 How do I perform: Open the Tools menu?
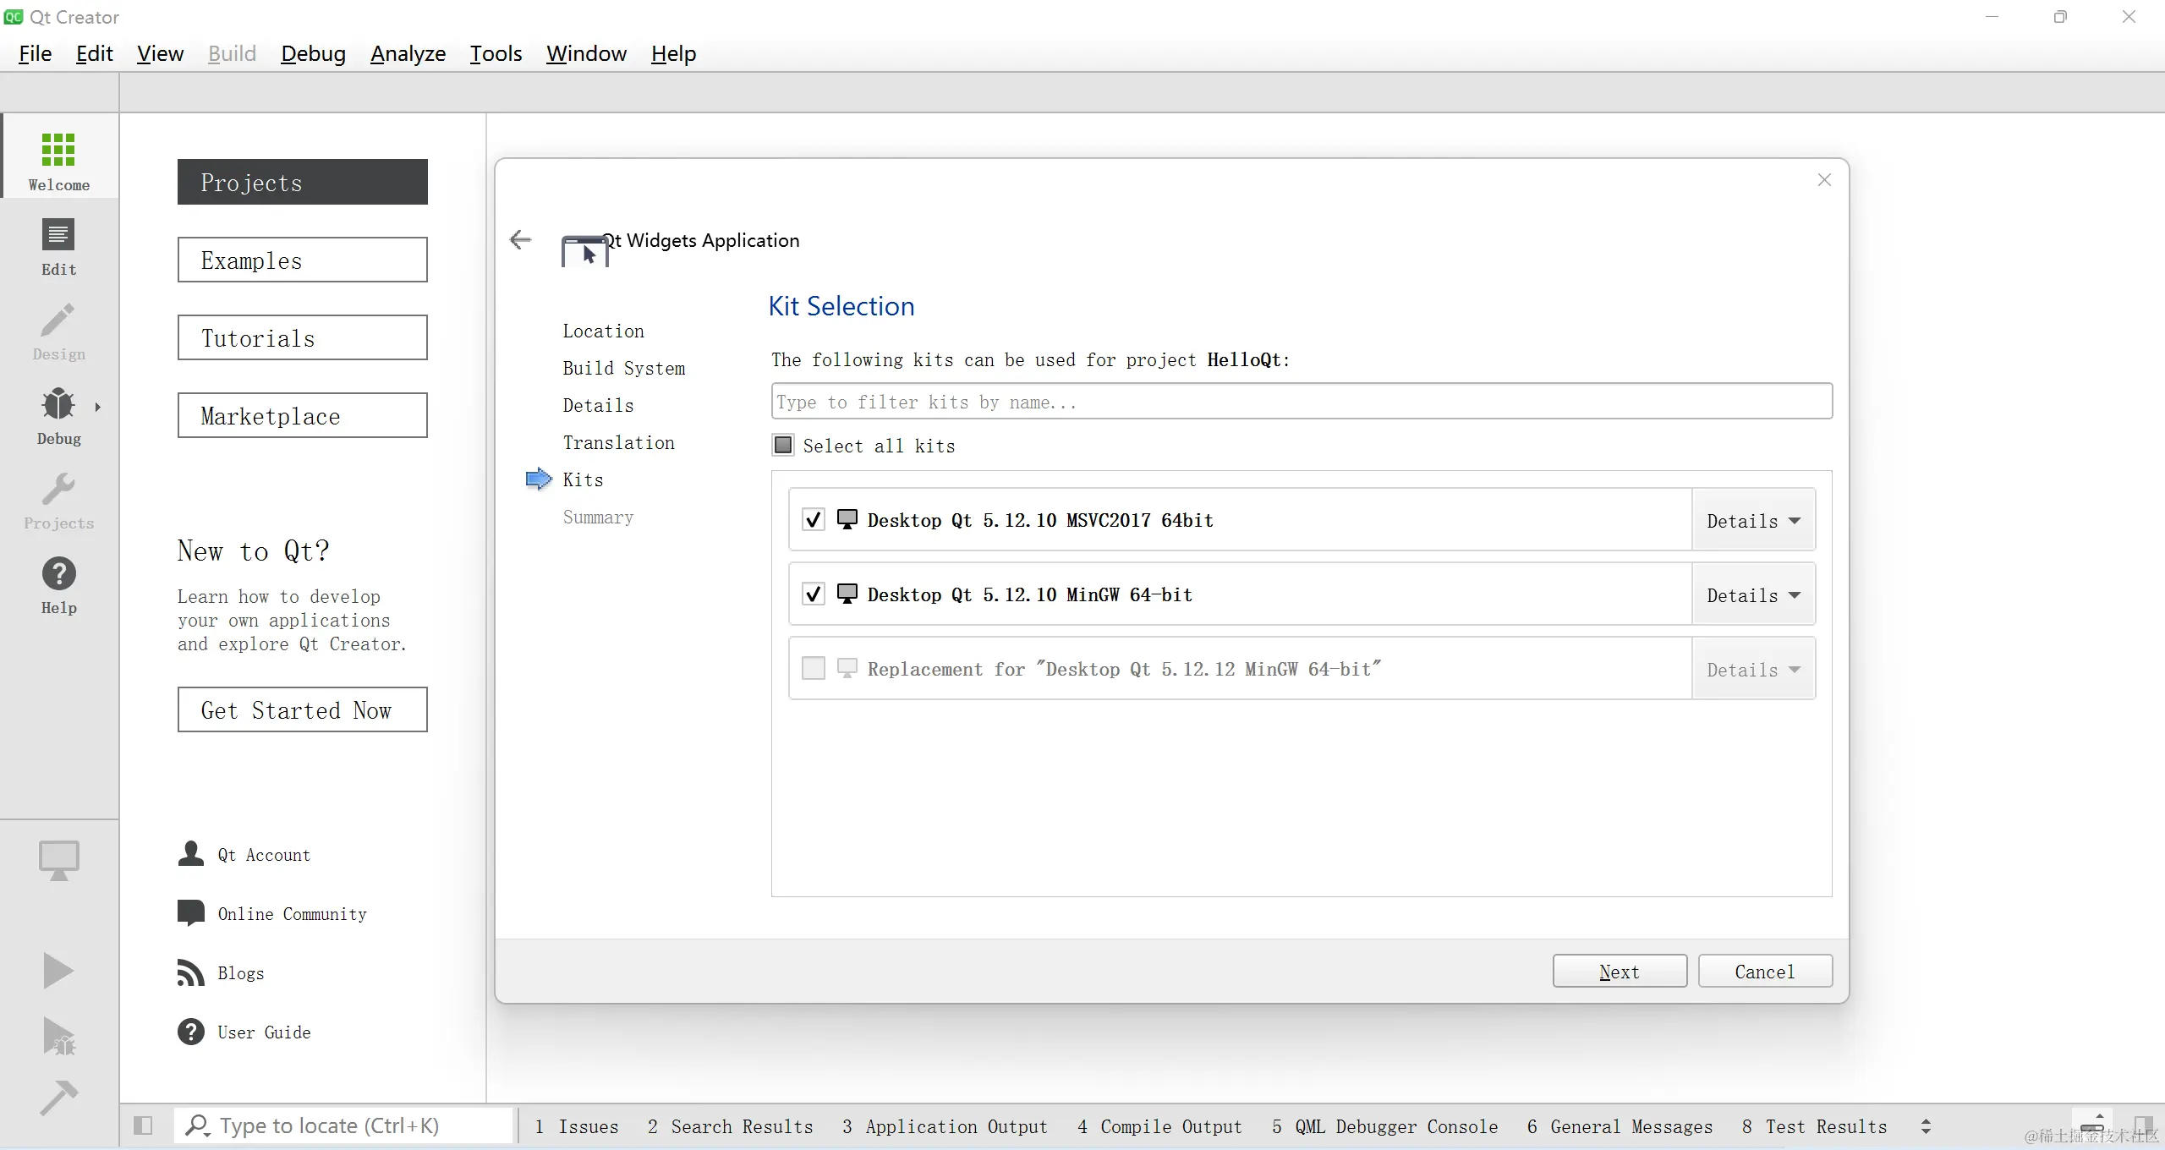tap(496, 54)
